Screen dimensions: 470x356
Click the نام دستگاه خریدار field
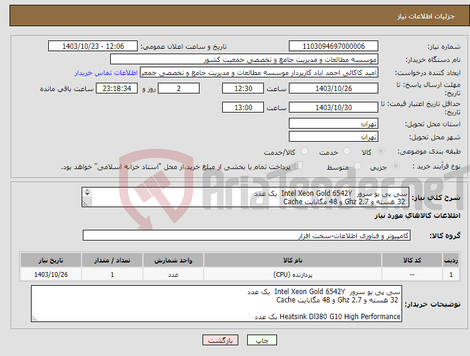[244, 60]
